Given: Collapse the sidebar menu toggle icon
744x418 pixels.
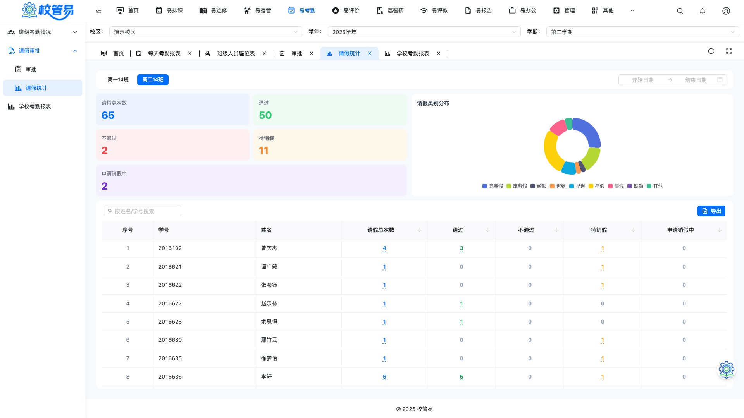Looking at the screenshot, I should [x=98, y=11].
